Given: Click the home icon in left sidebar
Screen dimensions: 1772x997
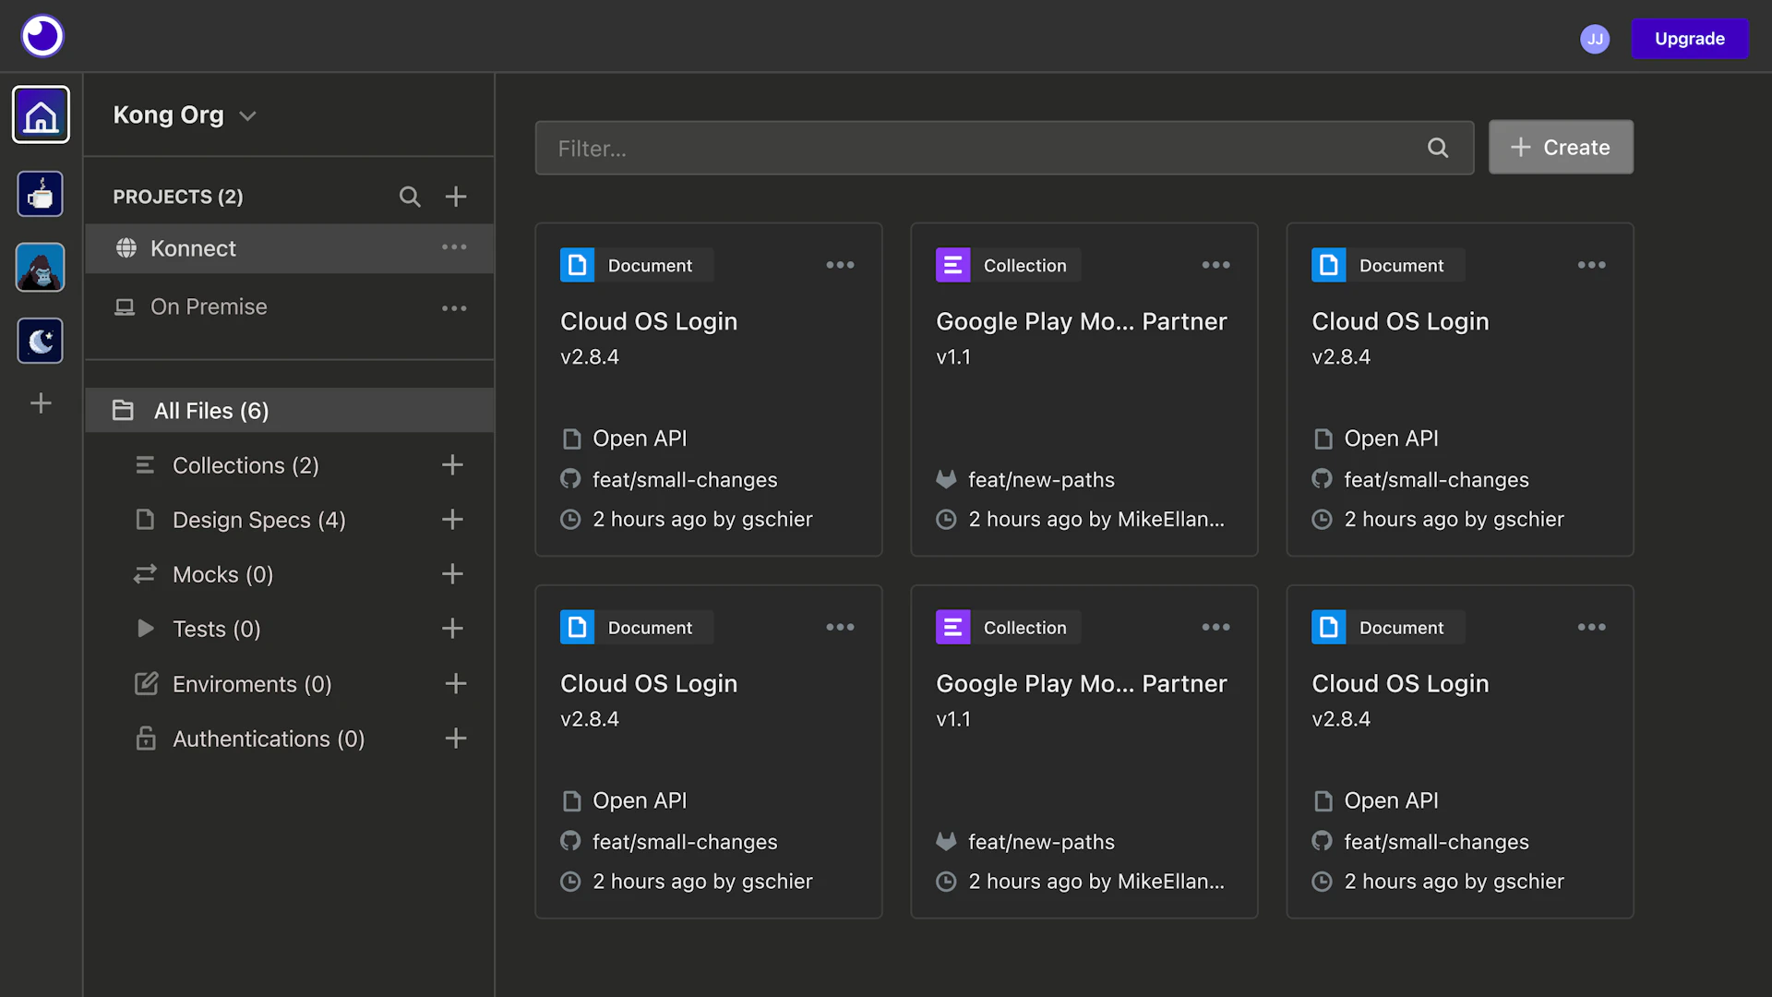Looking at the screenshot, I should (41, 115).
